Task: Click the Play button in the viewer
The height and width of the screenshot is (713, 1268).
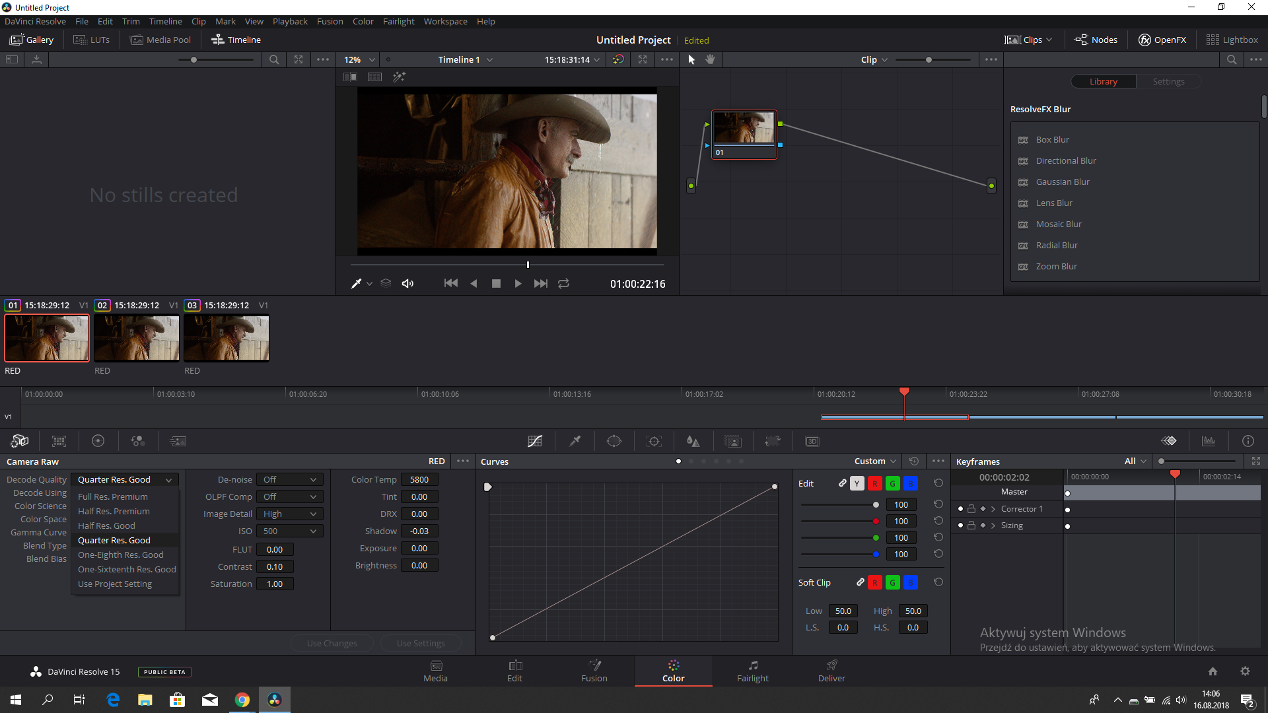Action: pyautogui.click(x=518, y=283)
